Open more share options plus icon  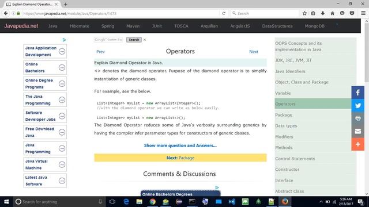pos(357,144)
